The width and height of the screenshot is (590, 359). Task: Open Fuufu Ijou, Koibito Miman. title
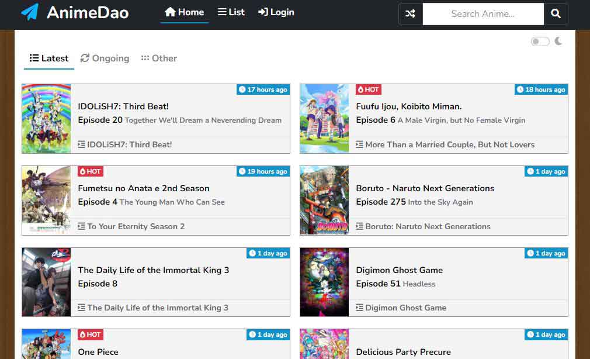(x=409, y=106)
